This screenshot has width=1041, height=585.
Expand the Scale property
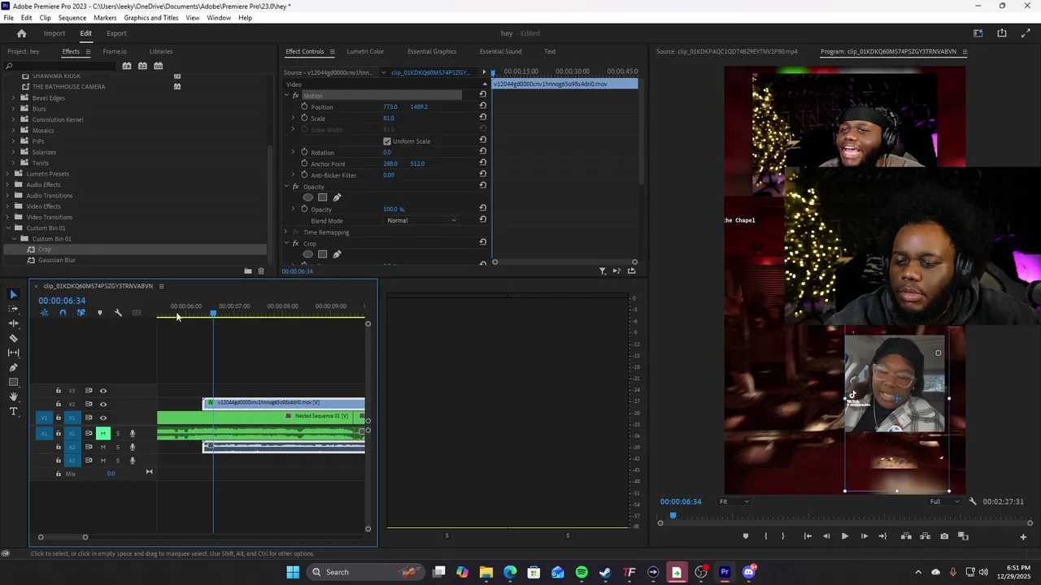[293, 118]
